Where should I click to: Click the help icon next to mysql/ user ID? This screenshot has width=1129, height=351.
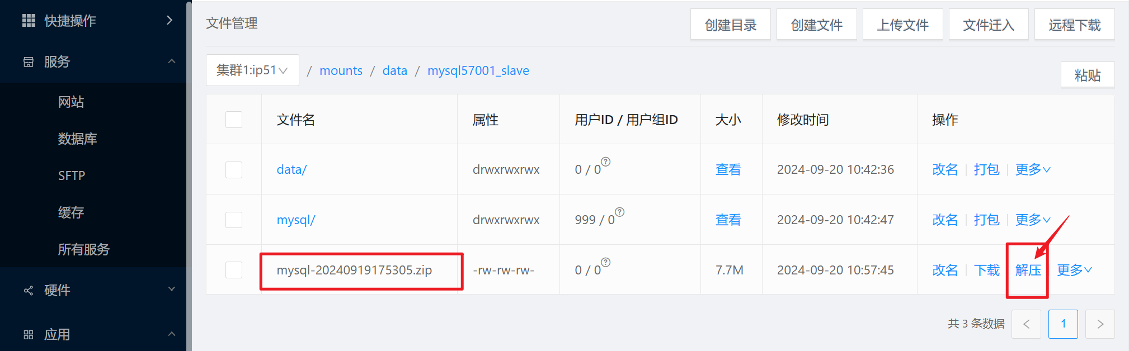pos(619,212)
